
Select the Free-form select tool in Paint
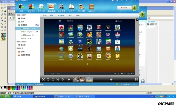point(2,8)
